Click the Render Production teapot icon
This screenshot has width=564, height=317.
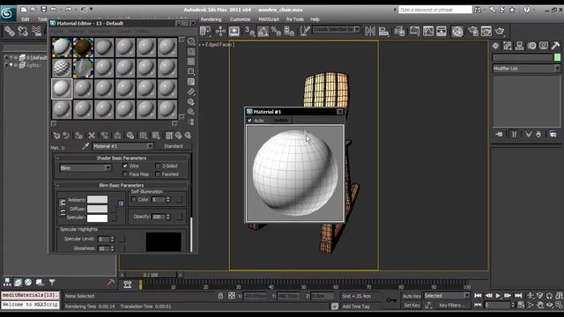tap(500, 32)
